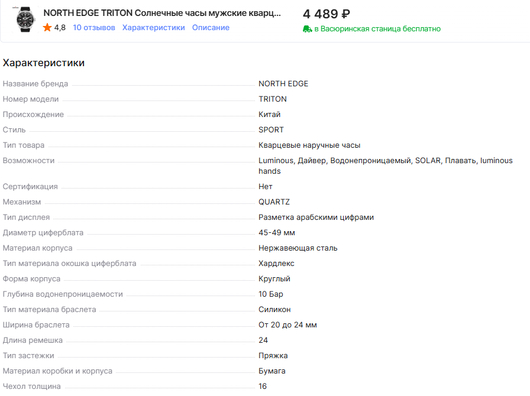
Task: Open the "10 отзывов" reviews link
Action: [94, 28]
